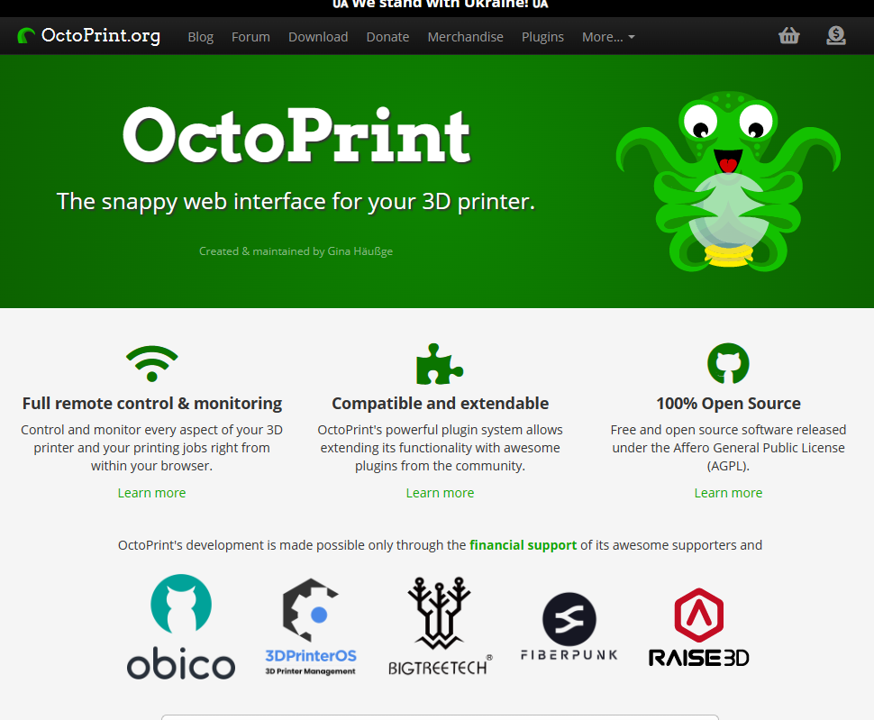874x720 pixels.
Task: Click the OctoPrint.org site title
Action: click(101, 36)
